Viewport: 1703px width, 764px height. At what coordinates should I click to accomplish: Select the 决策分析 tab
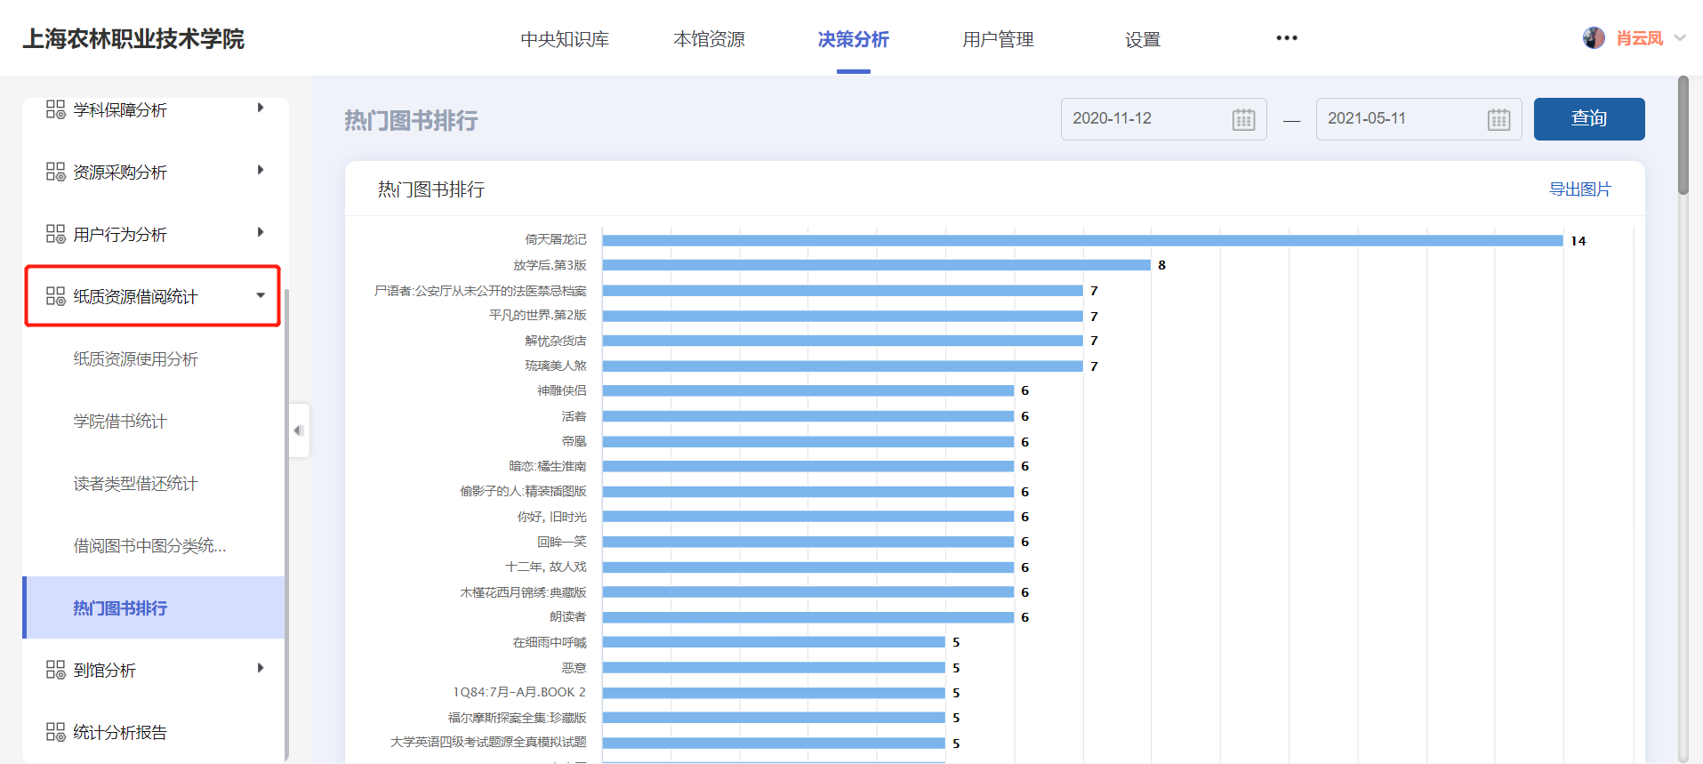click(854, 39)
